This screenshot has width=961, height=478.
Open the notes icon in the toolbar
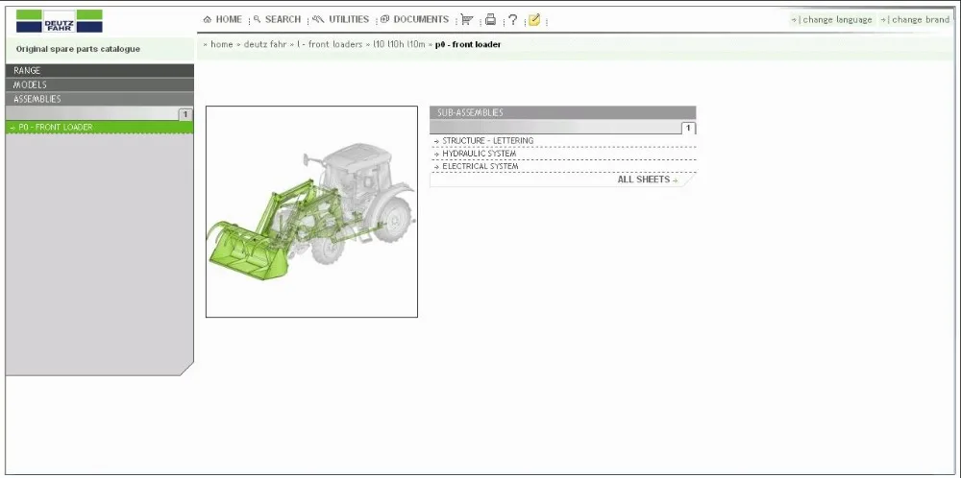[534, 19]
